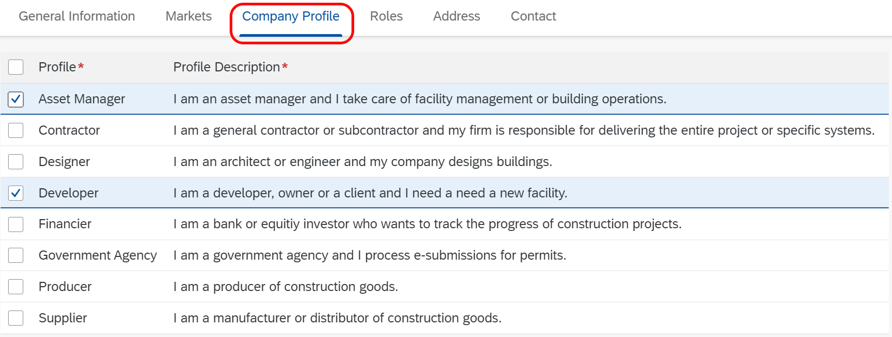The width and height of the screenshot is (892, 337).
Task: Tick the Designer profile checkbox
Action: [x=16, y=162]
